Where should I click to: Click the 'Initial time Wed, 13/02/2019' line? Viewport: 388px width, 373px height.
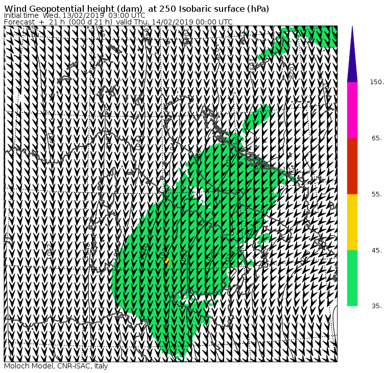[75, 15]
